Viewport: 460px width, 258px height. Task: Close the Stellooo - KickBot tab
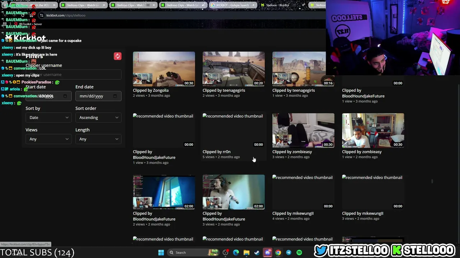coord(303,5)
